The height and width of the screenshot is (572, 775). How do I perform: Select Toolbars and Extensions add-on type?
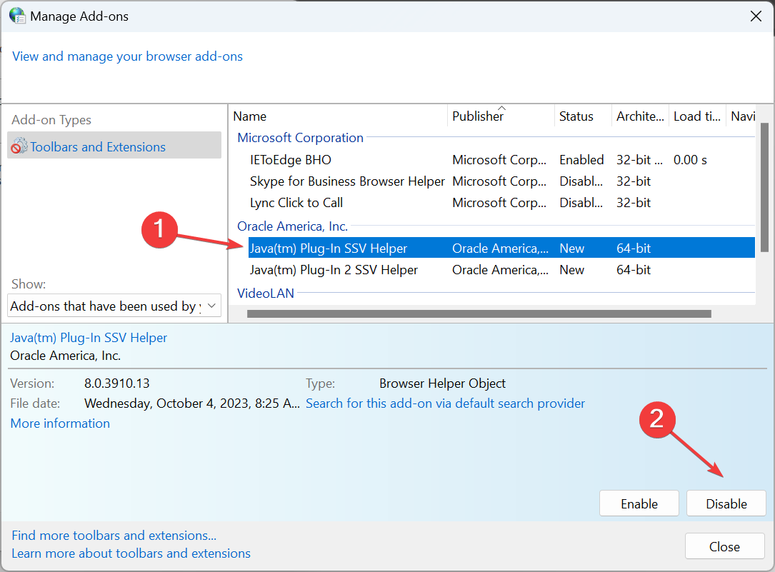[x=97, y=147]
